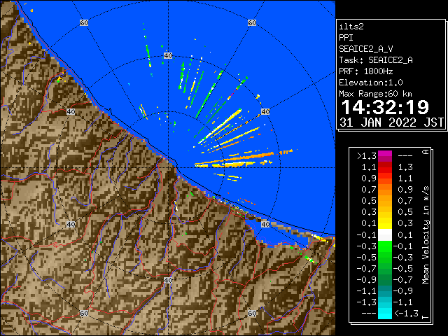The image size is (448, 336).
Task: Click the northwest '60' range ring label
Action: 84,22
